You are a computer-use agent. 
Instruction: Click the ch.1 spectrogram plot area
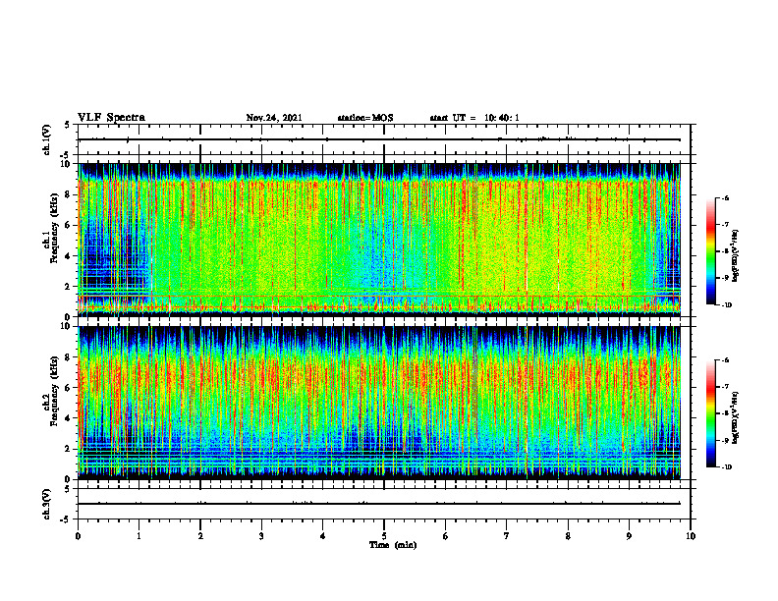(x=379, y=240)
